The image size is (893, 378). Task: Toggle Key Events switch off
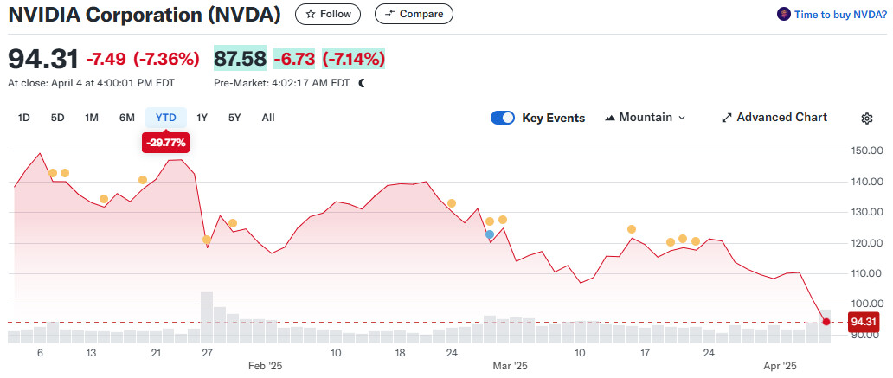point(503,118)
